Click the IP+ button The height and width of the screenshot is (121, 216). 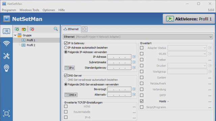[x=70, y=68]
